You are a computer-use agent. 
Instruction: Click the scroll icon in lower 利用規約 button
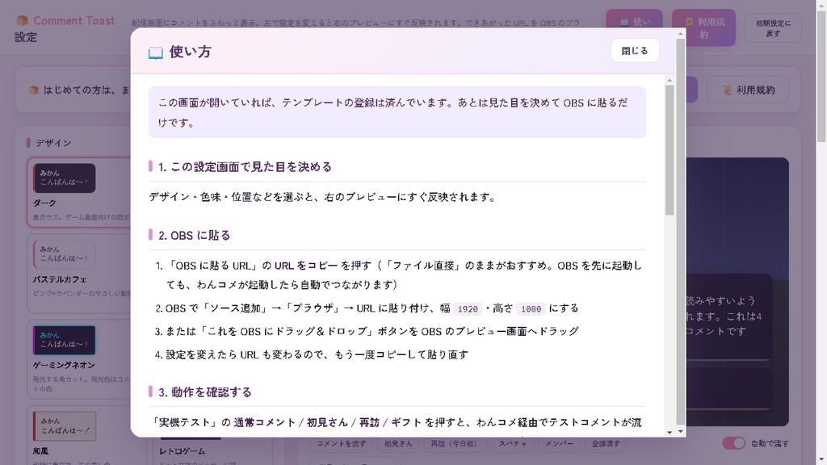[x=727, y=90]
